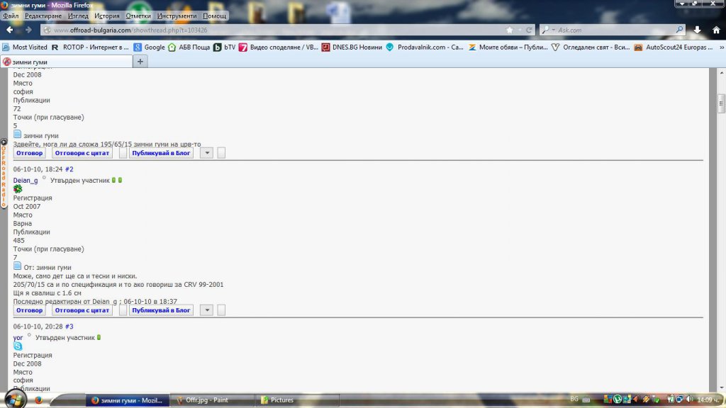
Task: Click the clock showing 14:09 in tray
Action: pos(708,399)
